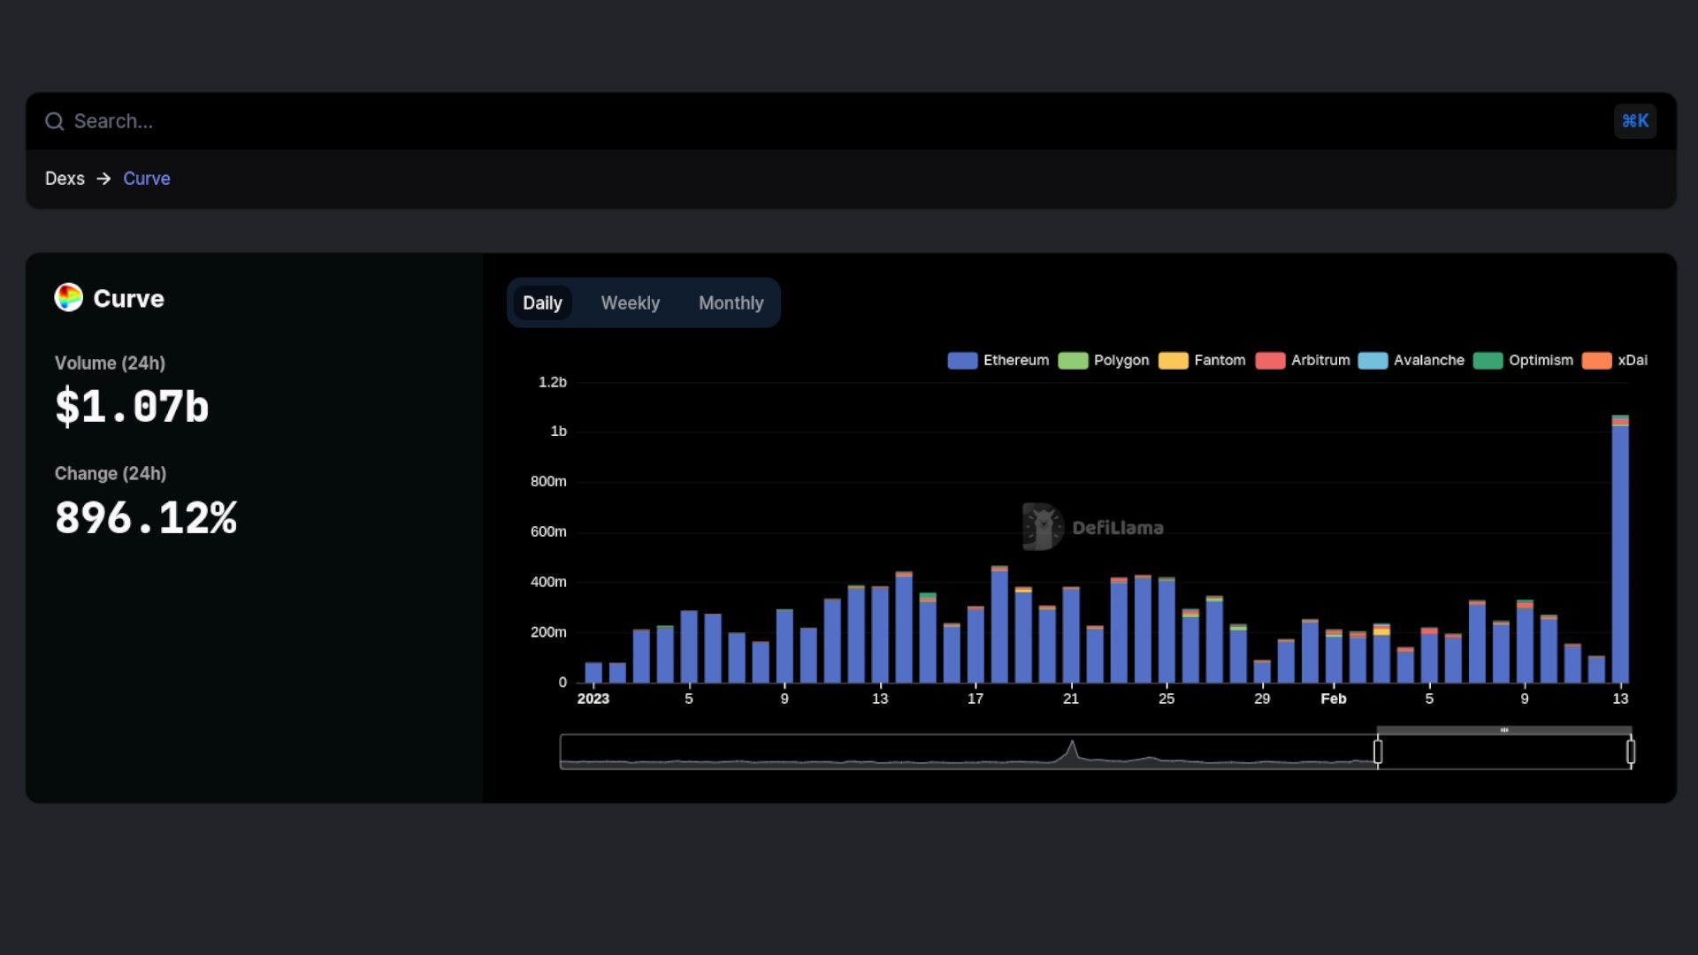Toggle Avalanche series in legend
This screenshot has width=1698, height=955.
tap(1411, 361)
